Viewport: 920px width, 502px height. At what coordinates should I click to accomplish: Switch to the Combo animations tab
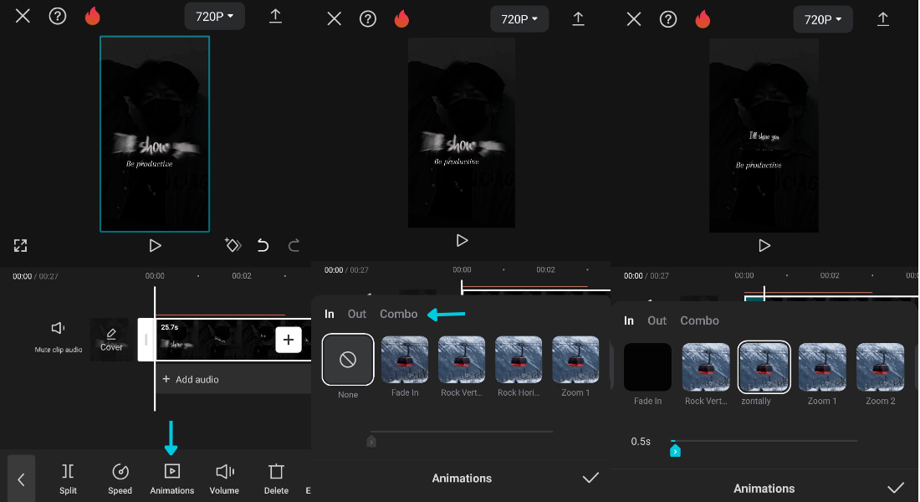(398, 314)
